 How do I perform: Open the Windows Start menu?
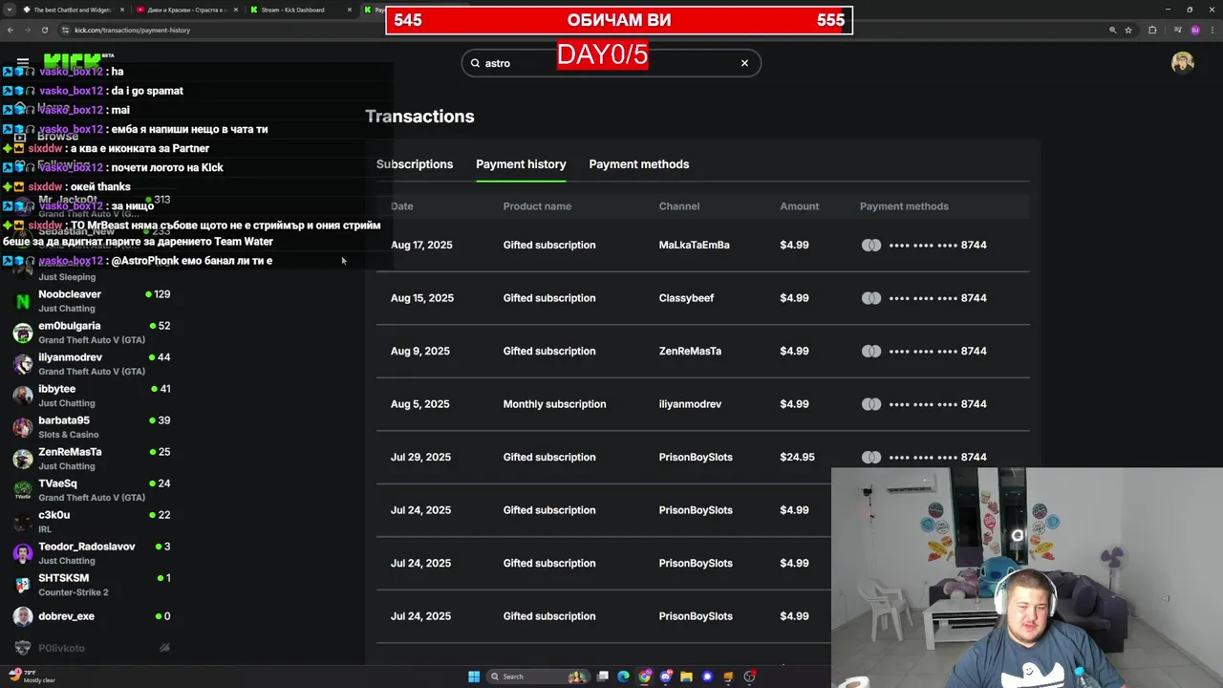(474, 677)
